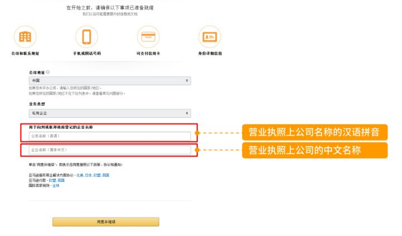Open the 中国 country dropdown

[109, 81]
